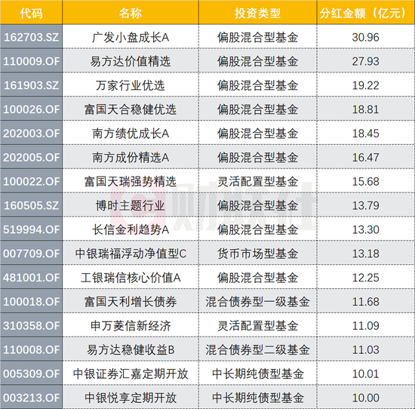Click dividend amount 18.45

[365, 134]
